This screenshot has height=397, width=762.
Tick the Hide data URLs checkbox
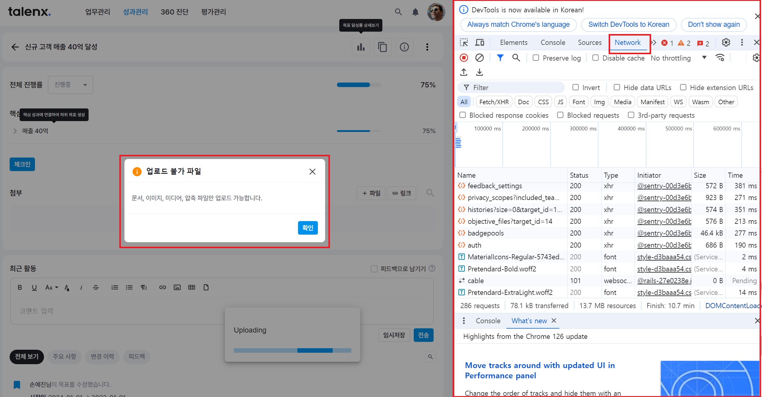pos(617,87)
